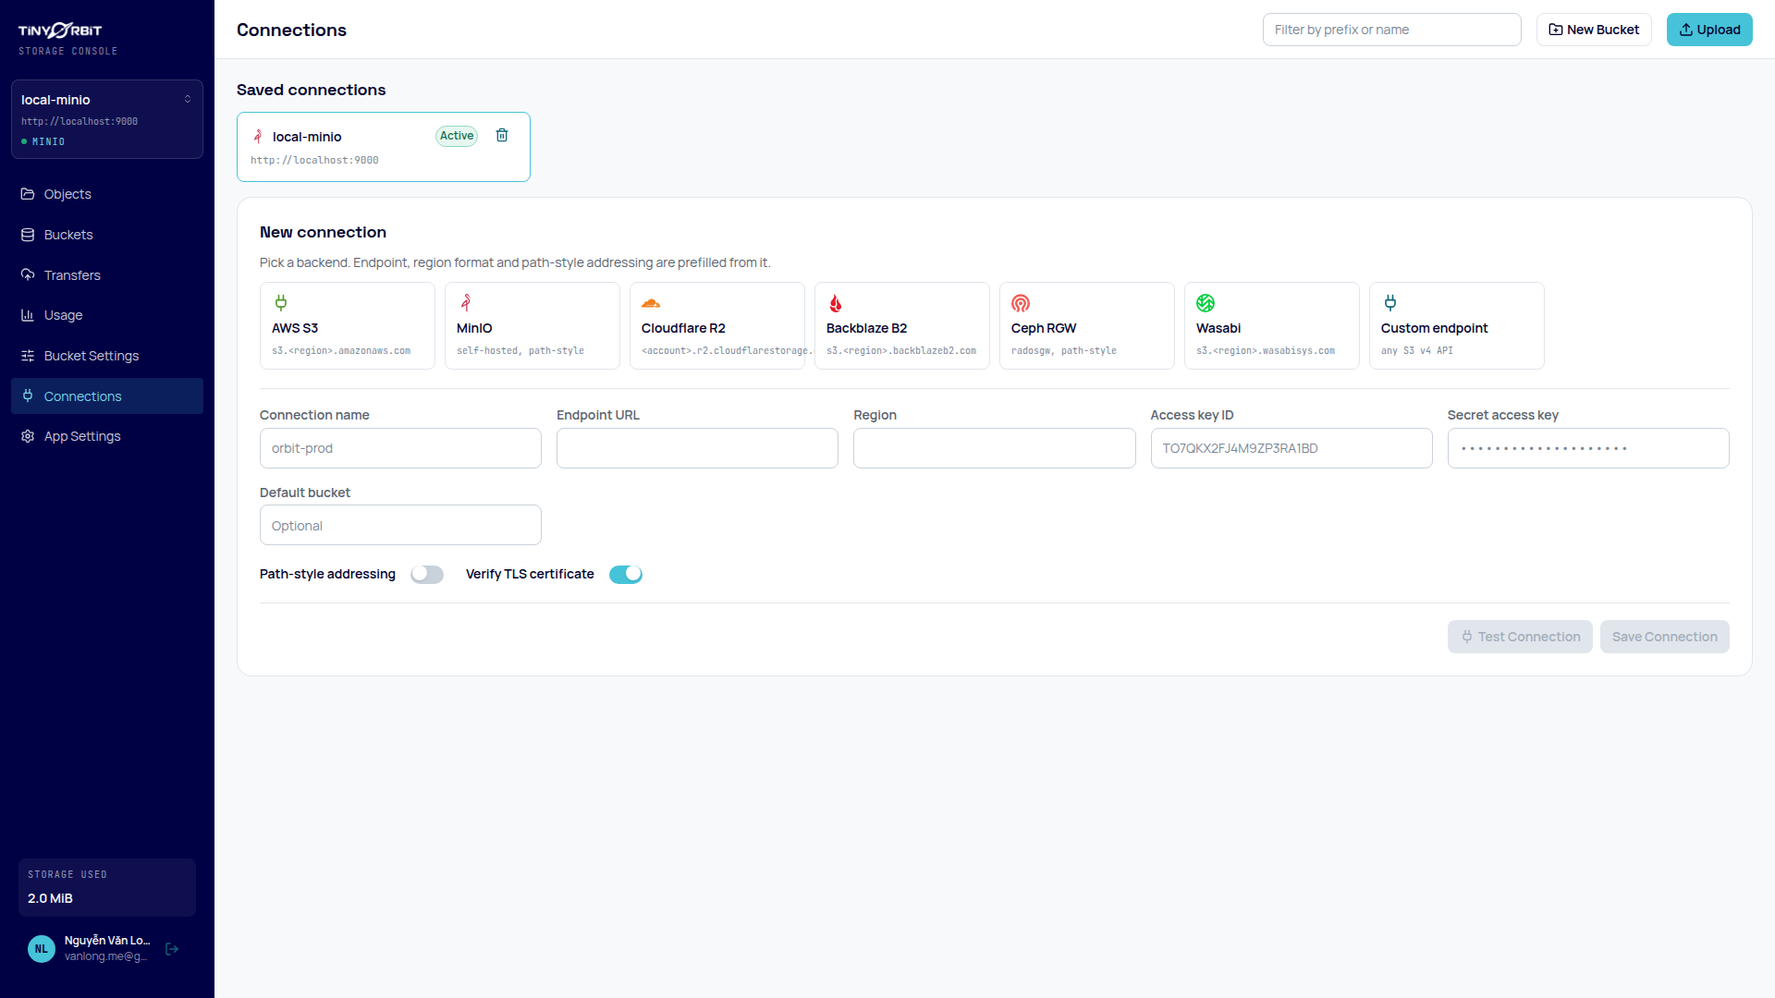The width and height of the screenshot is (1775, 998).
Task: Click the 'http://localhost:9000' text in saved card
Action: 314,161
